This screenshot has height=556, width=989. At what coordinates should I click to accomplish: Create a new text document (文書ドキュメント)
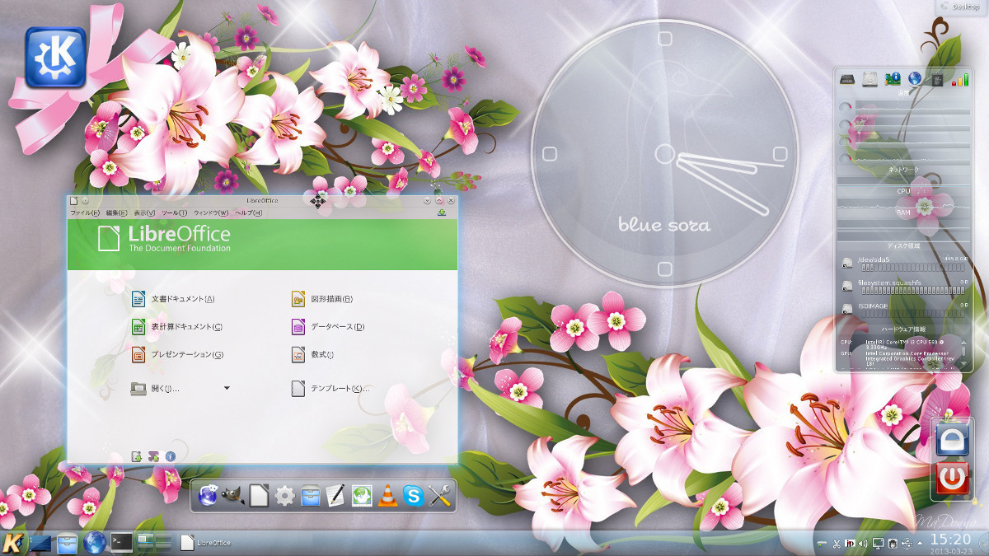point(174,299)
